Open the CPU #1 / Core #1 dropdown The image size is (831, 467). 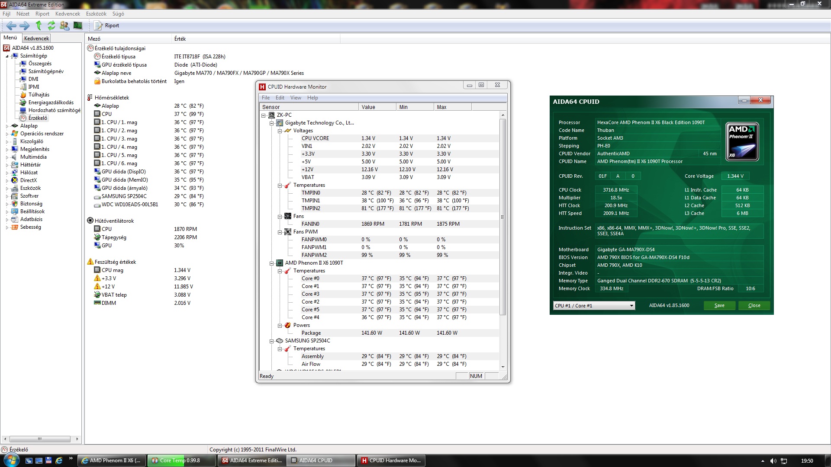(x=594, y=306)
